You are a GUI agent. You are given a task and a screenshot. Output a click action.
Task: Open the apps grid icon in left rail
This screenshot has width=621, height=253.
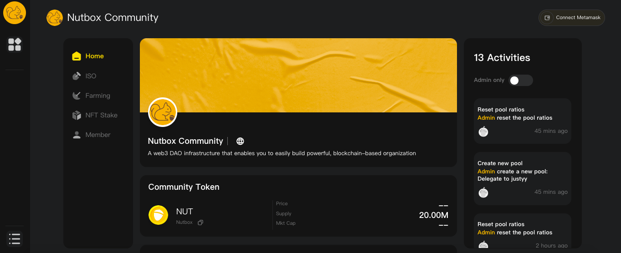pyautogui.click(x=15, y=45)
